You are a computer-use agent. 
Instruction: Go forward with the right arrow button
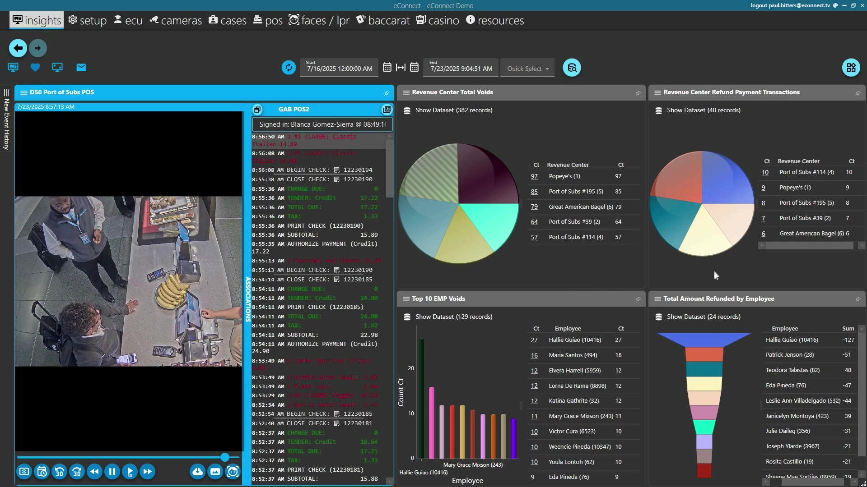[38, 48]
